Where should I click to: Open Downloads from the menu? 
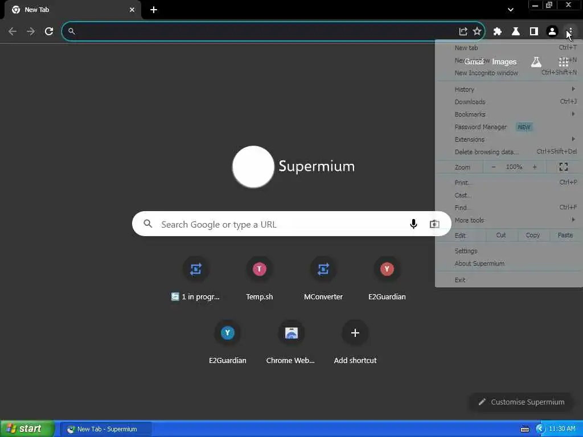(x=510, y=102)
